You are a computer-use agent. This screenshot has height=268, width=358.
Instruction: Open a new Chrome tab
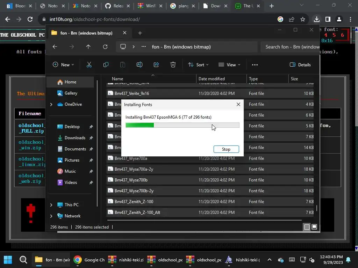[271, 6]
